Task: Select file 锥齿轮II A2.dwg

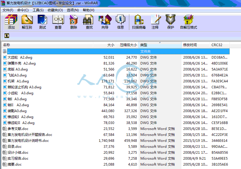Action: pyautogui.click(x=21, y=123)
